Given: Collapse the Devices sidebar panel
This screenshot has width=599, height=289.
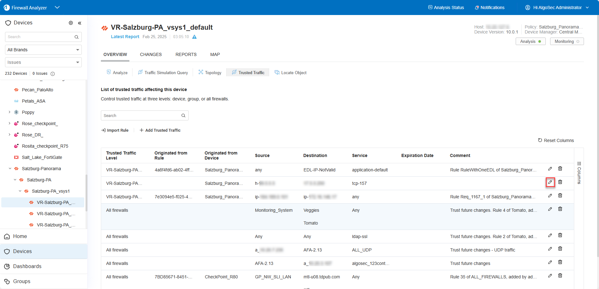Looking at the screenshot, I should (x=80, y=23).
